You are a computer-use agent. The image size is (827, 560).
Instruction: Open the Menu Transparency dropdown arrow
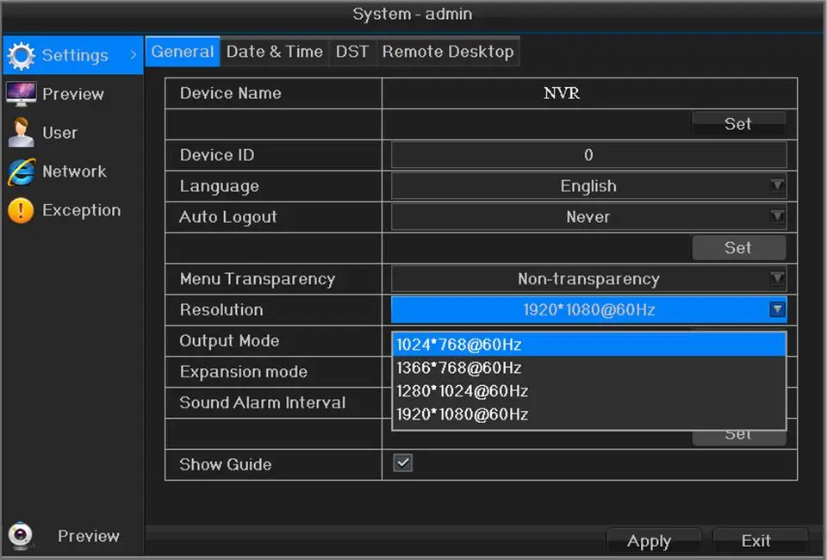tap(777, 278)
